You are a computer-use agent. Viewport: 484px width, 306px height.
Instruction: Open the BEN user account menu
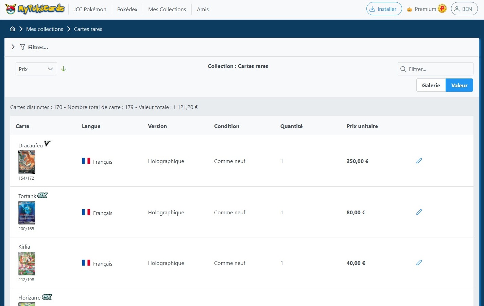[464, 9]
